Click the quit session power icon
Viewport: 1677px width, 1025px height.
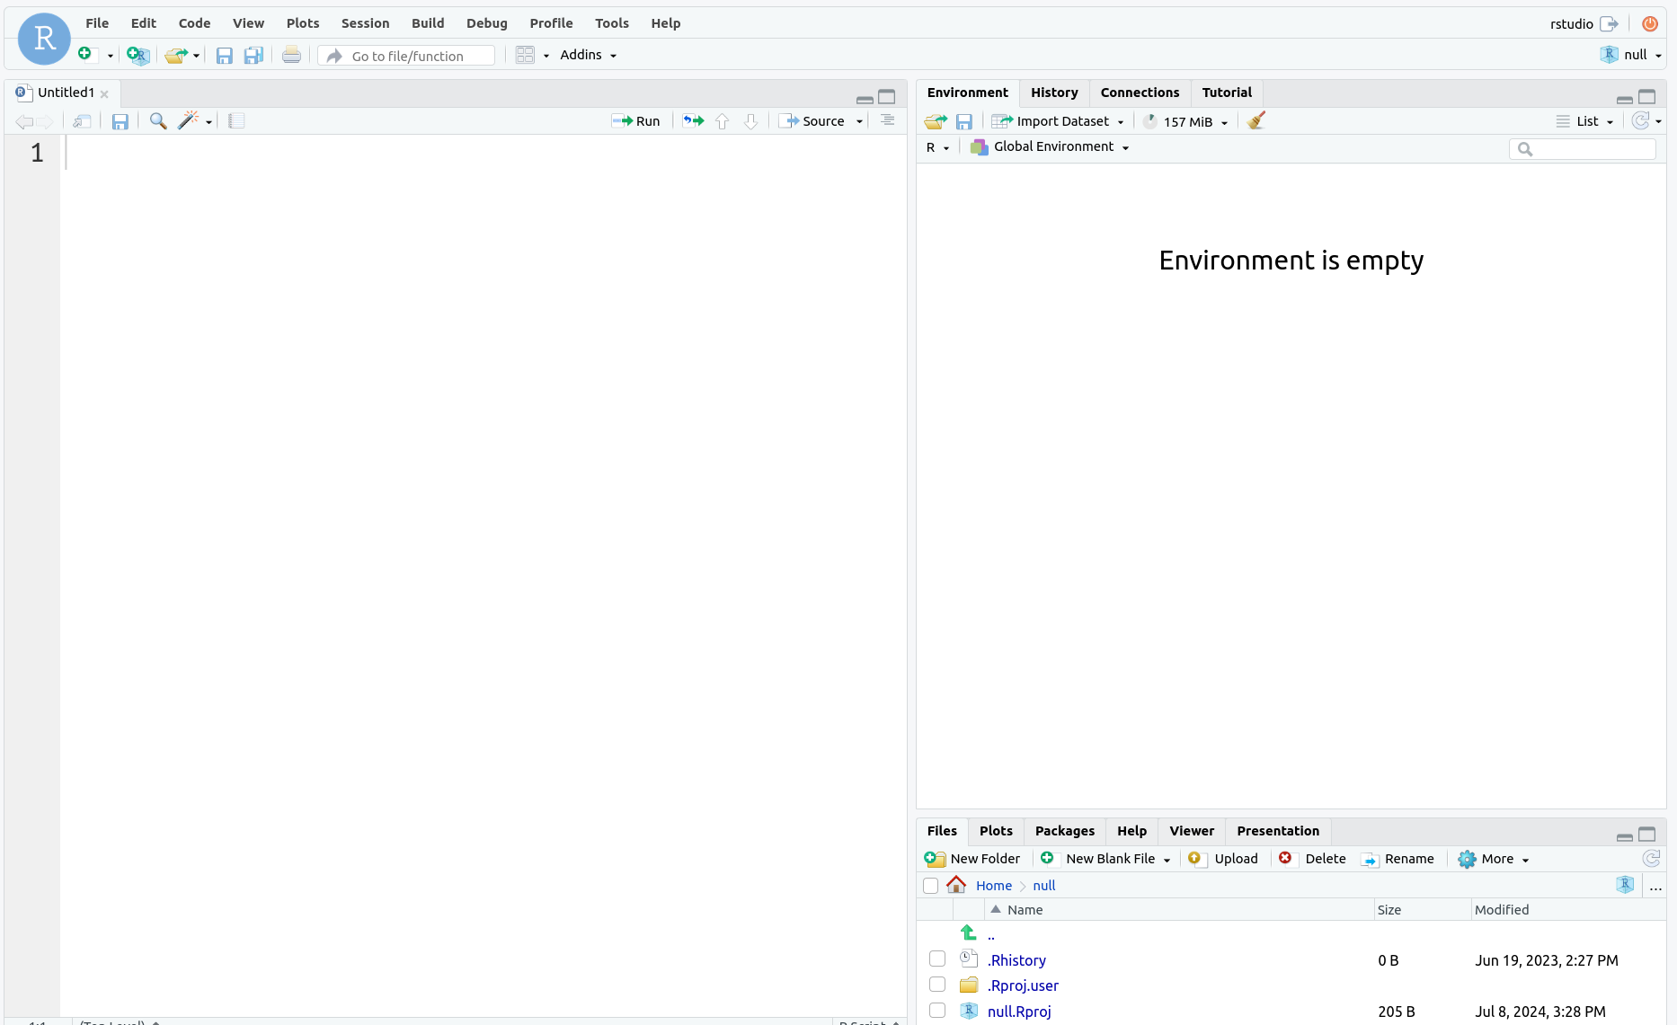[x=1650, y=23]
